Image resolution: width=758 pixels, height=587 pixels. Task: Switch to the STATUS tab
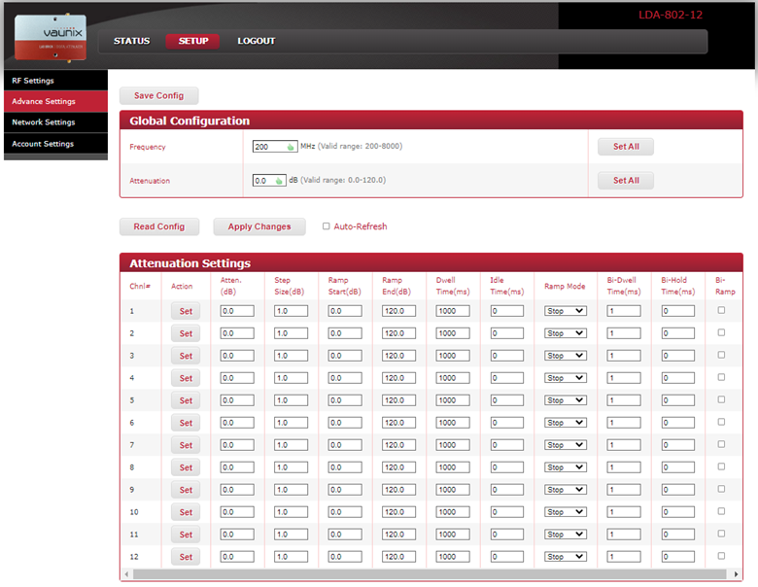click(x=131, y=41)
